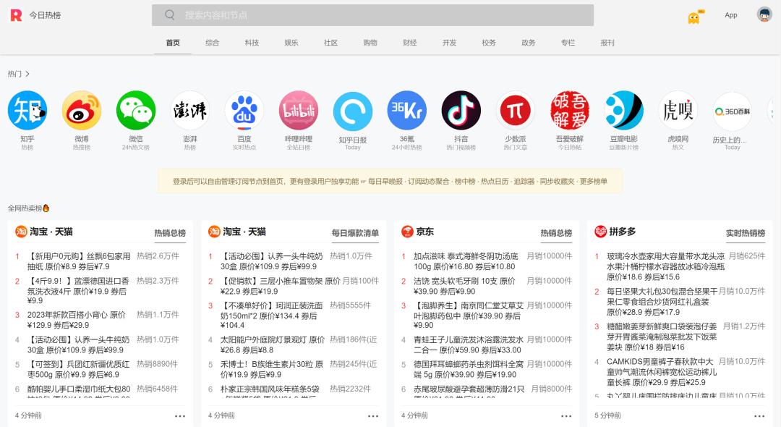Switch to the 科技 tab
The height and width of the screenshot is (427, 781).
pyautogui.click(x=252, y=42)
